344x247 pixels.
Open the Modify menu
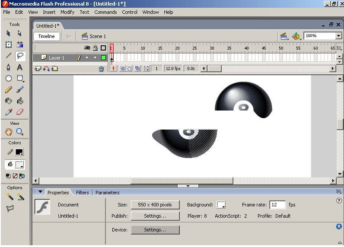pyautogui.click(x=67, y=12)
